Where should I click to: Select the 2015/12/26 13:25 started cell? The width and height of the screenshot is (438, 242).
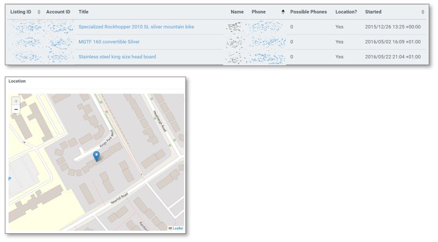[393, 27]
